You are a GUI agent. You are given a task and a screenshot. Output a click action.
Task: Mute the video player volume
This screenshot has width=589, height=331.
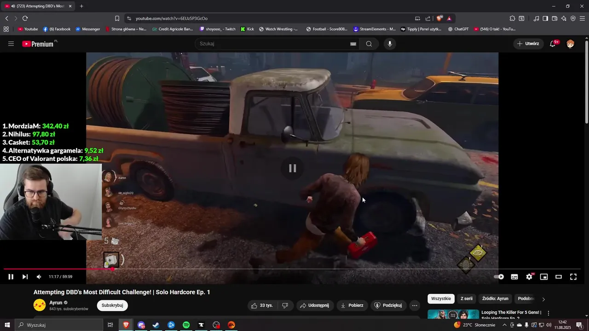(39, 277)
